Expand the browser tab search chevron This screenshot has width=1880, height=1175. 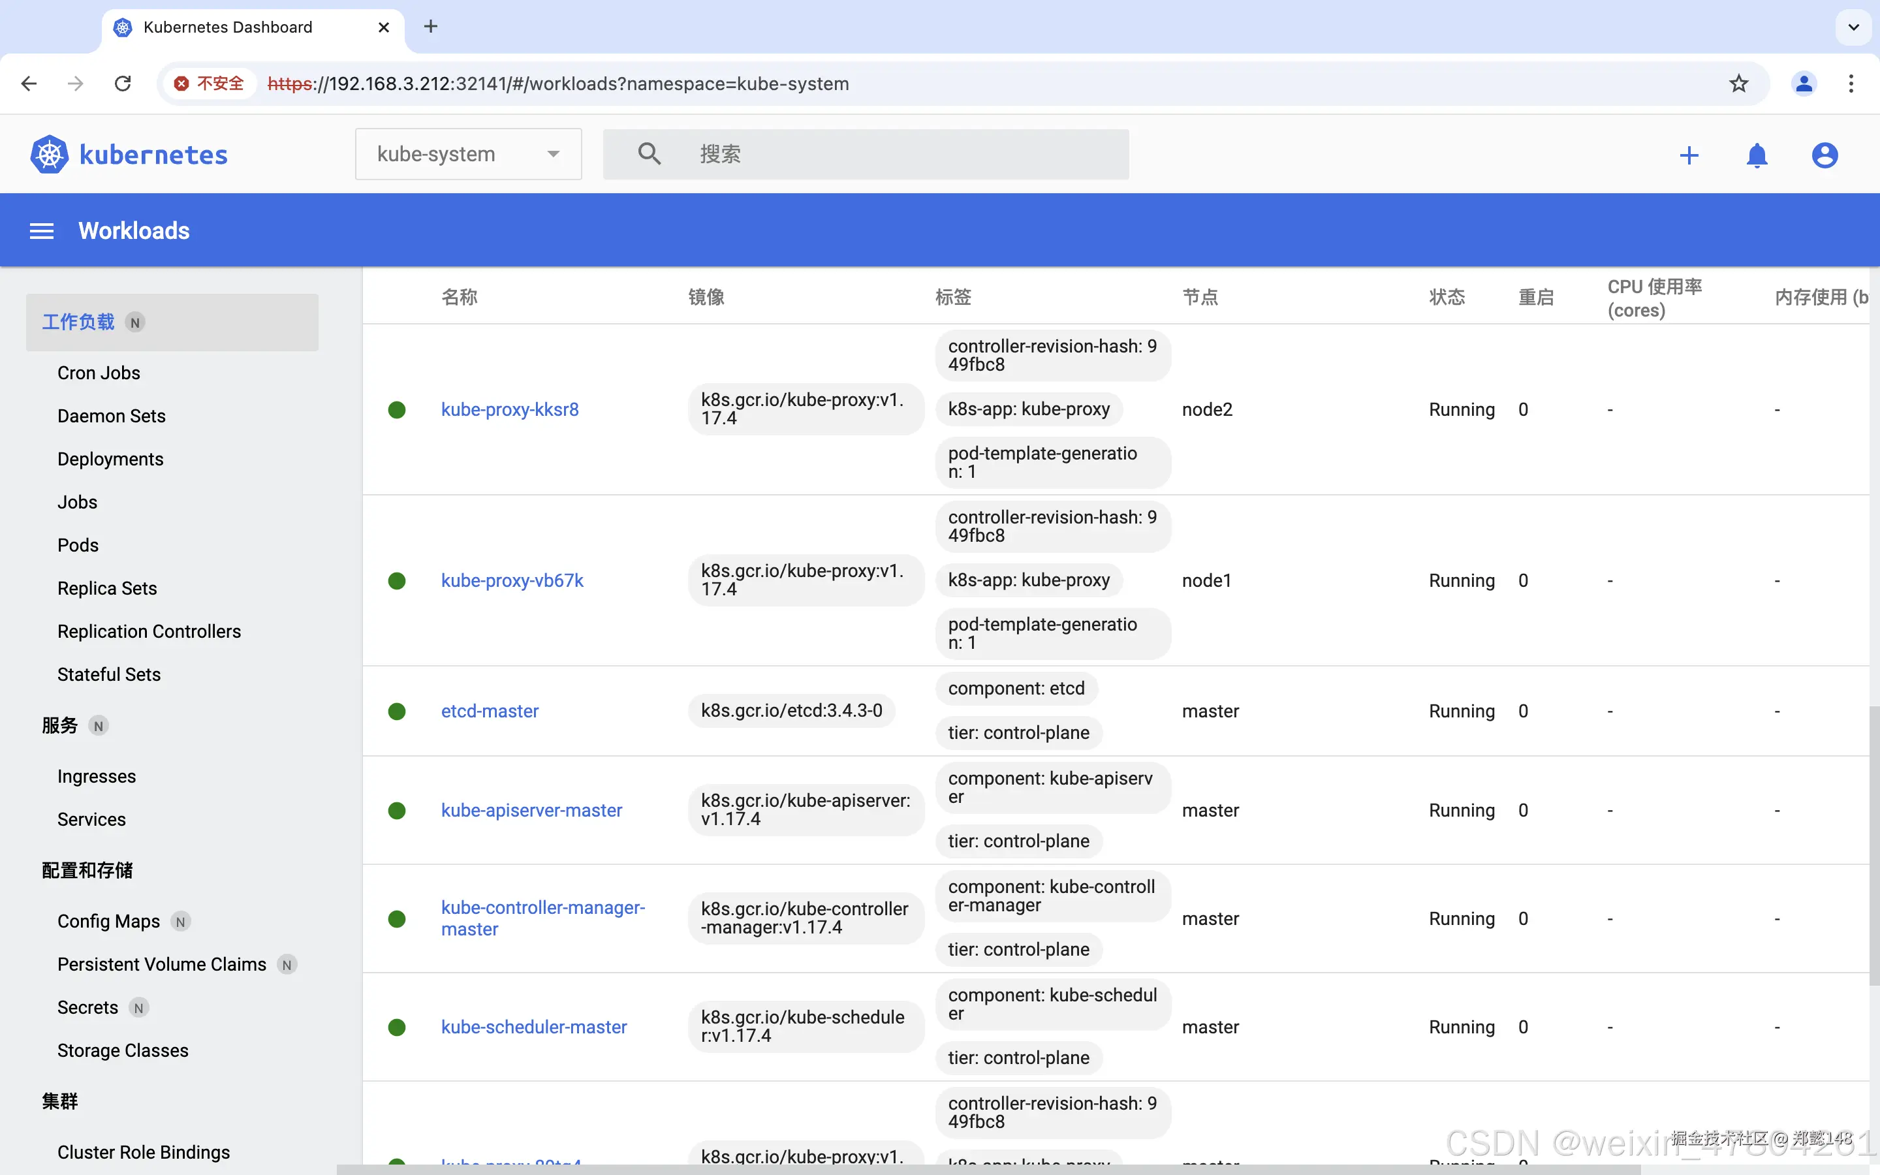[1854, 27]
